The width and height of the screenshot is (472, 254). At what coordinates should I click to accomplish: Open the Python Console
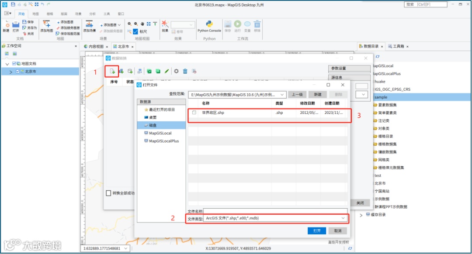[209, 27]
